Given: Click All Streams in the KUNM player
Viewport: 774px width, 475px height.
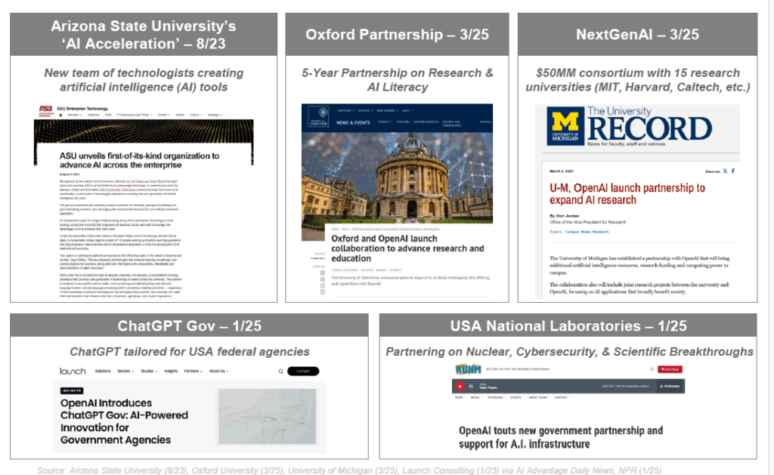Looking at the screenshot, I should [x=670, y=386].
